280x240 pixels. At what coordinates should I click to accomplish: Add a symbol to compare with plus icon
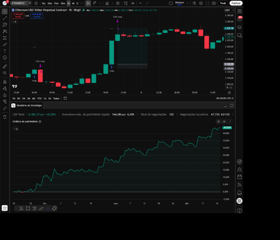point(36,3)
